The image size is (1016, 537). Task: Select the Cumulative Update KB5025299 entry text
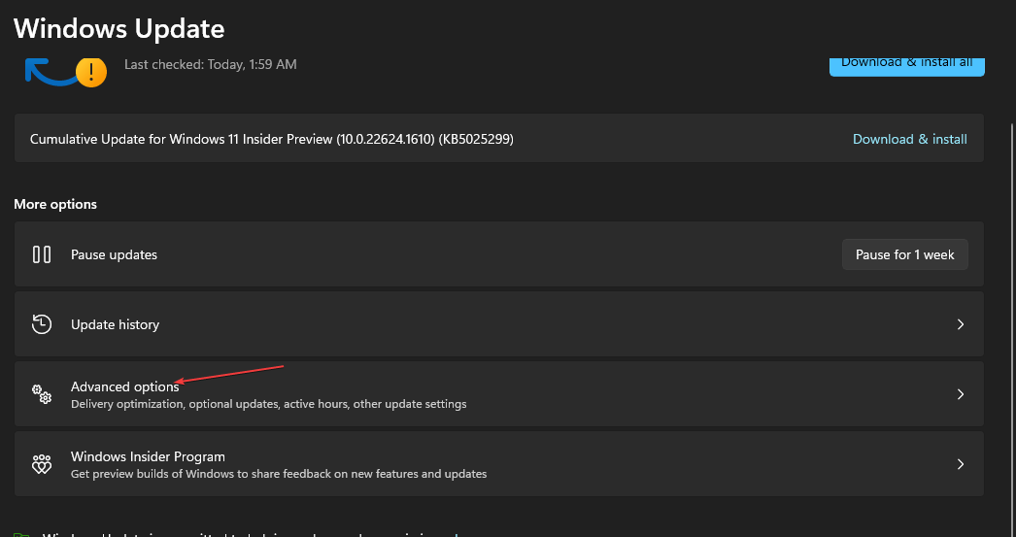click(x=272, y=139)
